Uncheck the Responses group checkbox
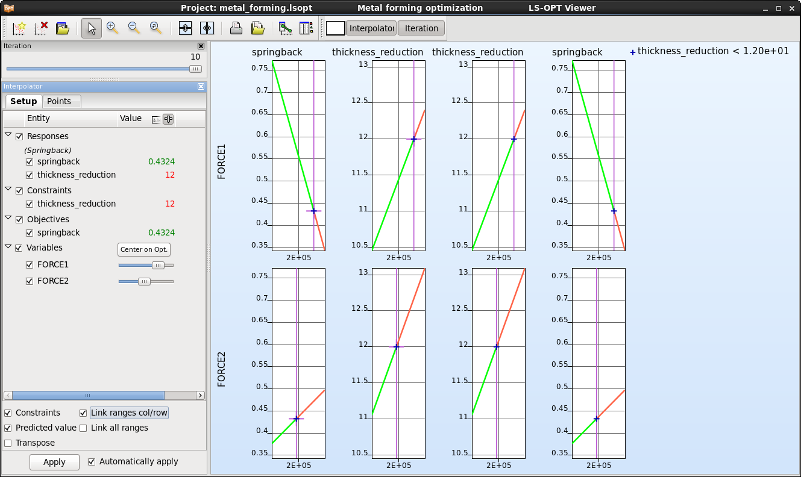This screenshot has height=477, width=801. [x=19, y=137]
